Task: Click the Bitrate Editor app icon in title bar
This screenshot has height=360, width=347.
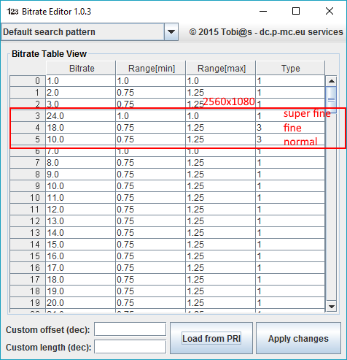Action: 12,12
